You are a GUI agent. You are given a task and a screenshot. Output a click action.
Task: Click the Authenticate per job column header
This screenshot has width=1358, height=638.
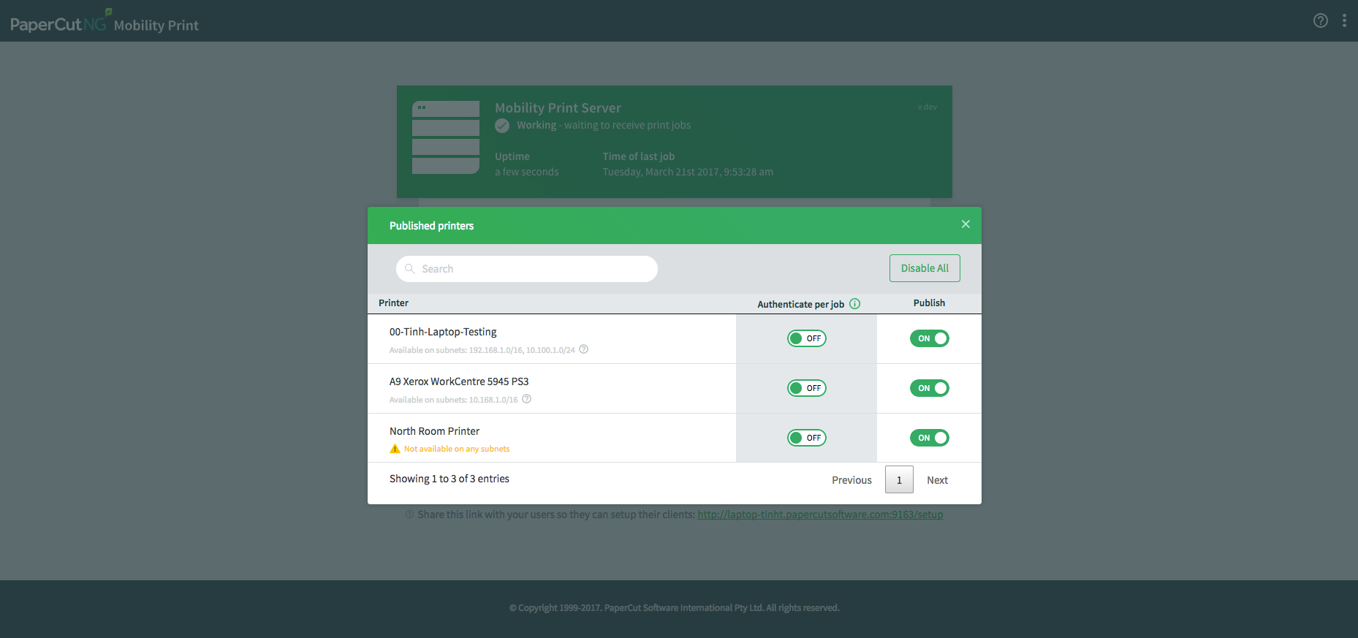pyautogui.click(x=800, y=304)
